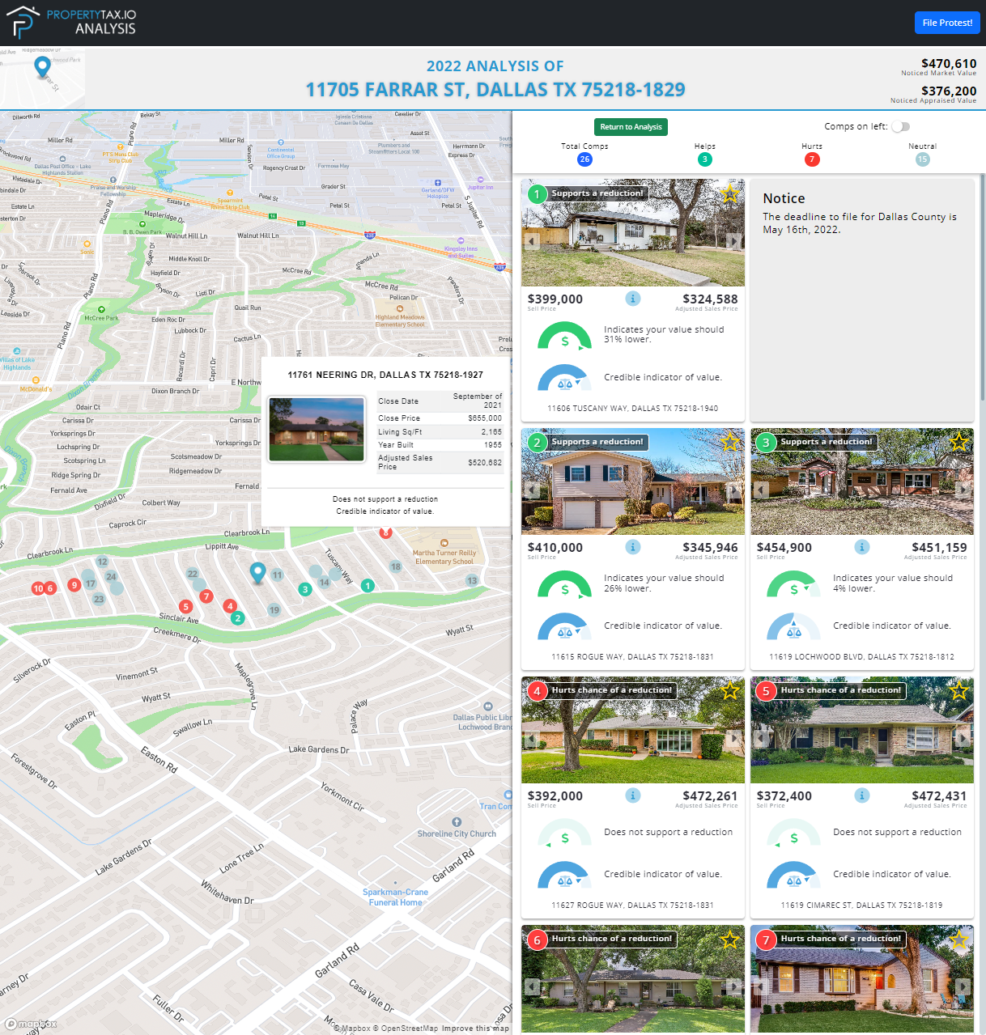Open the photo of 11619 Lochwood Blvd

(862, 481)
